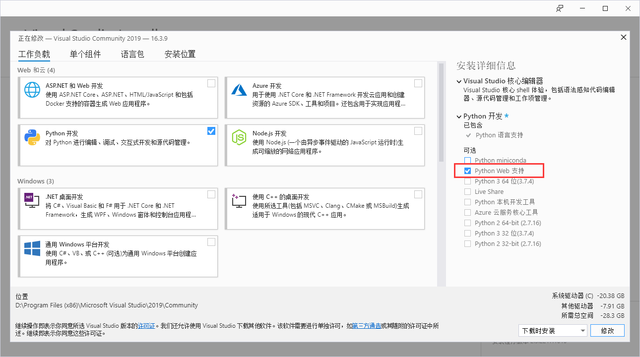Tick the Node.js development workload checkbox
The width and height of the screenshot is (640, 357).
pyautogui.click(x=418, y=131)
